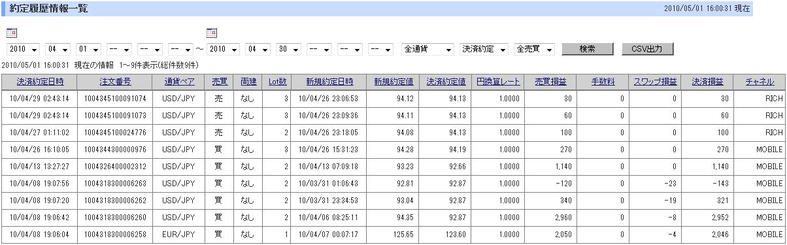
Task: Open the end date calendar icon
Action: tap(212, 33)
